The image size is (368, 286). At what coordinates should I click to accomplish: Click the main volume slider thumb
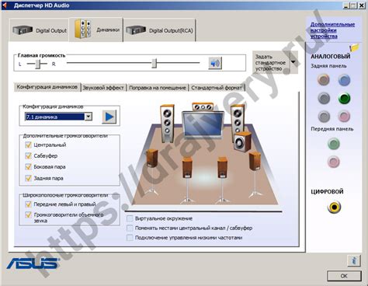(154, 63)
